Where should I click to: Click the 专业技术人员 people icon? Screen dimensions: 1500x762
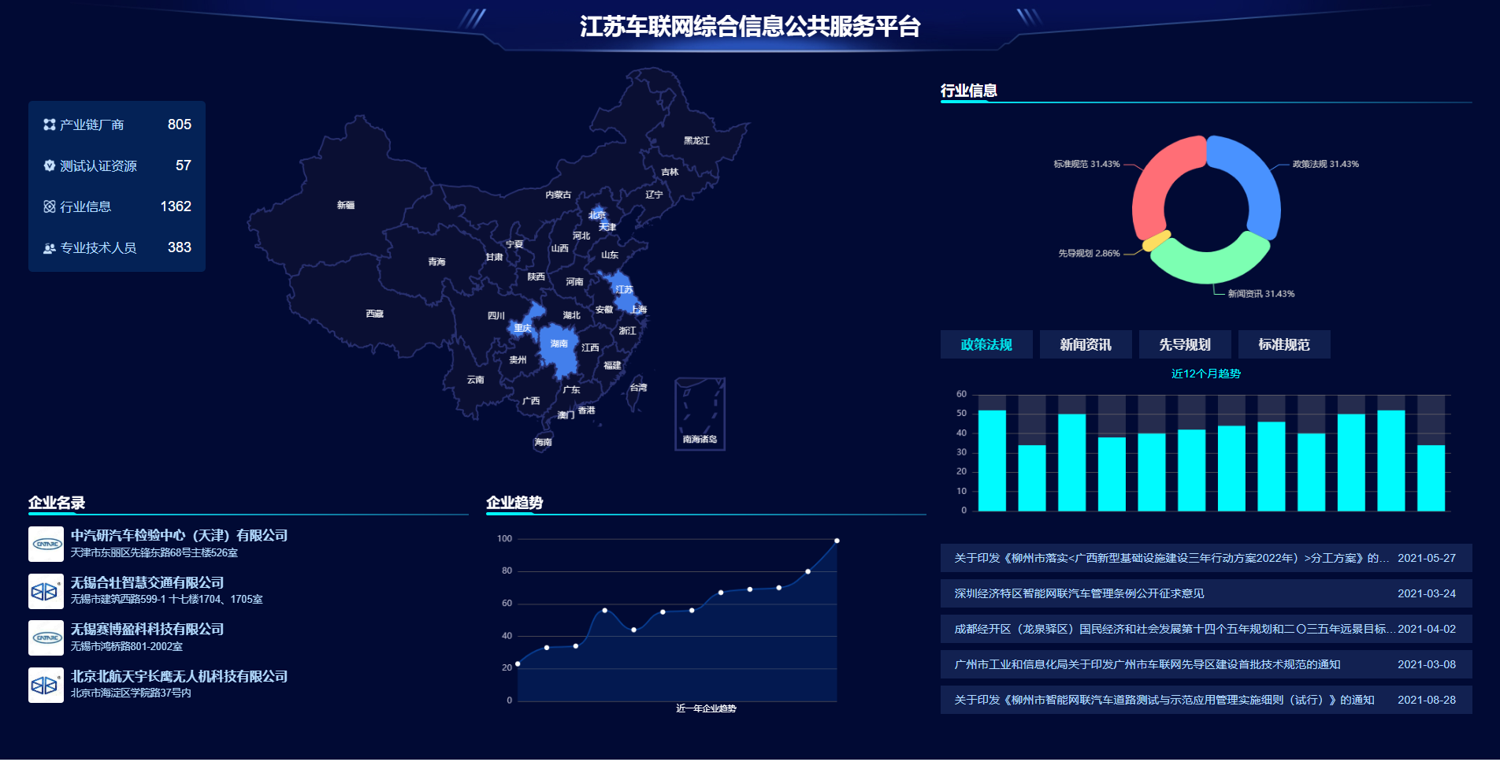[x=50, y=248]
